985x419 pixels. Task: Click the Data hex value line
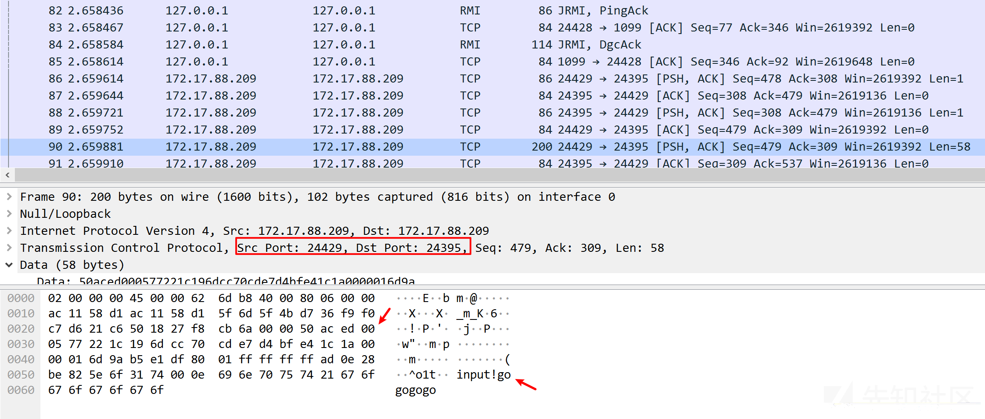[x=225, y=280]
